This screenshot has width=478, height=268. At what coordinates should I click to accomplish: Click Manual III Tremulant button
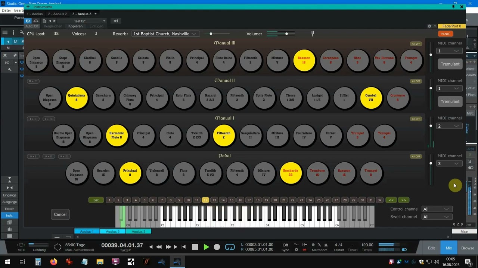coord(450,64)
